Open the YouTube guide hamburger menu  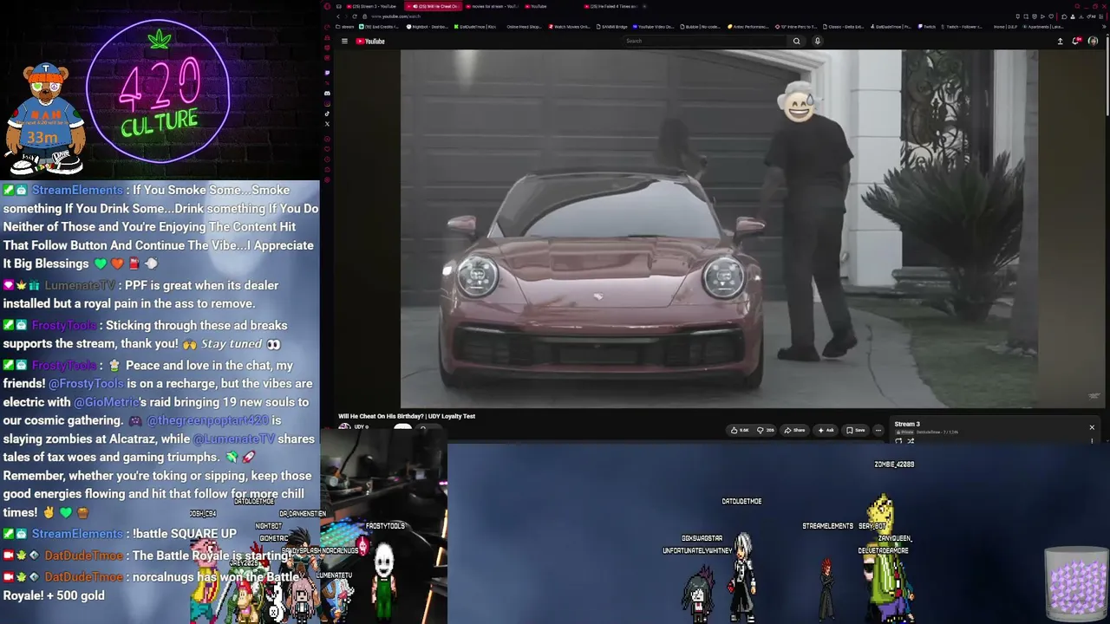tap(344, 41)
